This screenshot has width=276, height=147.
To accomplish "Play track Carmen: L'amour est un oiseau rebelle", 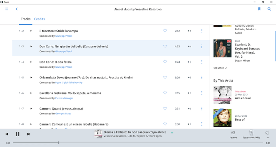I will tap(31, 124).
